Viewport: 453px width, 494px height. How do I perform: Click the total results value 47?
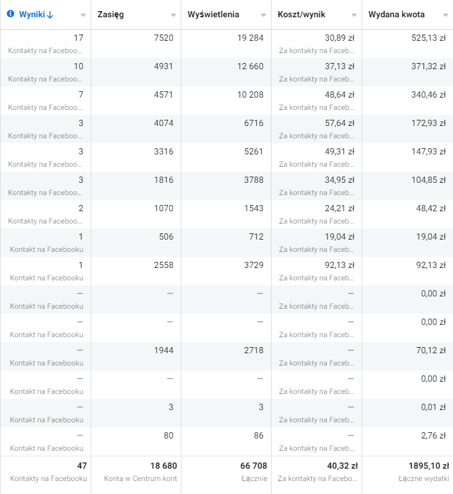coord(81,466)
